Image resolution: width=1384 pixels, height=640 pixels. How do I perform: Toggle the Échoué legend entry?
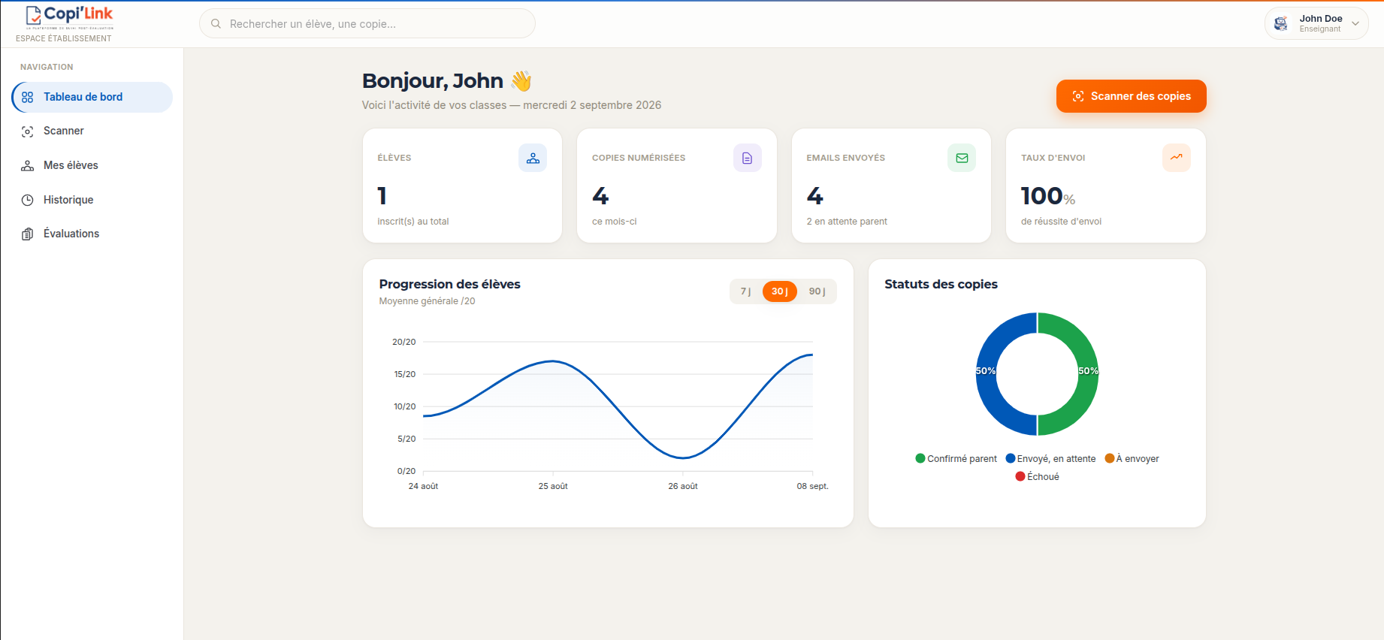tap(1038, 477)
